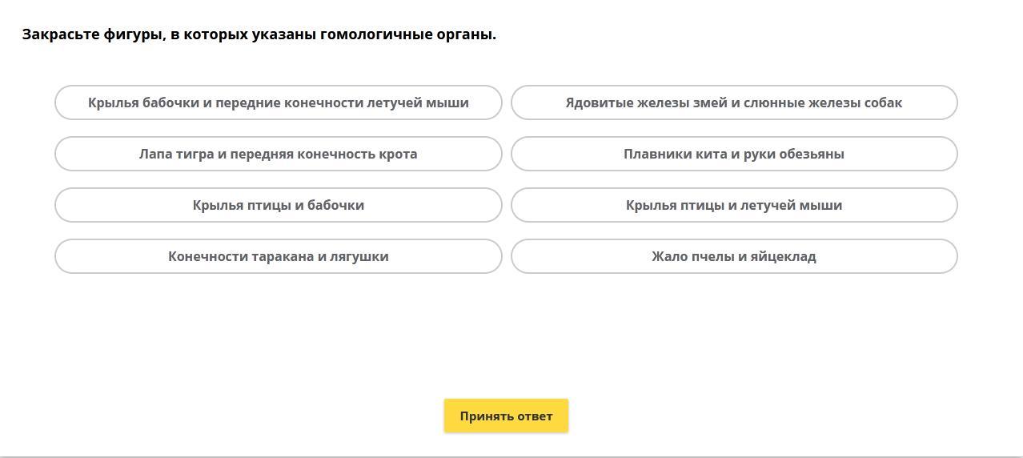This screenshot has width=1023, height=458.
Task: Click the question heading about гомологичные органы
Action: tap(259, 34)
